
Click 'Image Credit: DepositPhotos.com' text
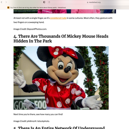click(x=30, y=29)
